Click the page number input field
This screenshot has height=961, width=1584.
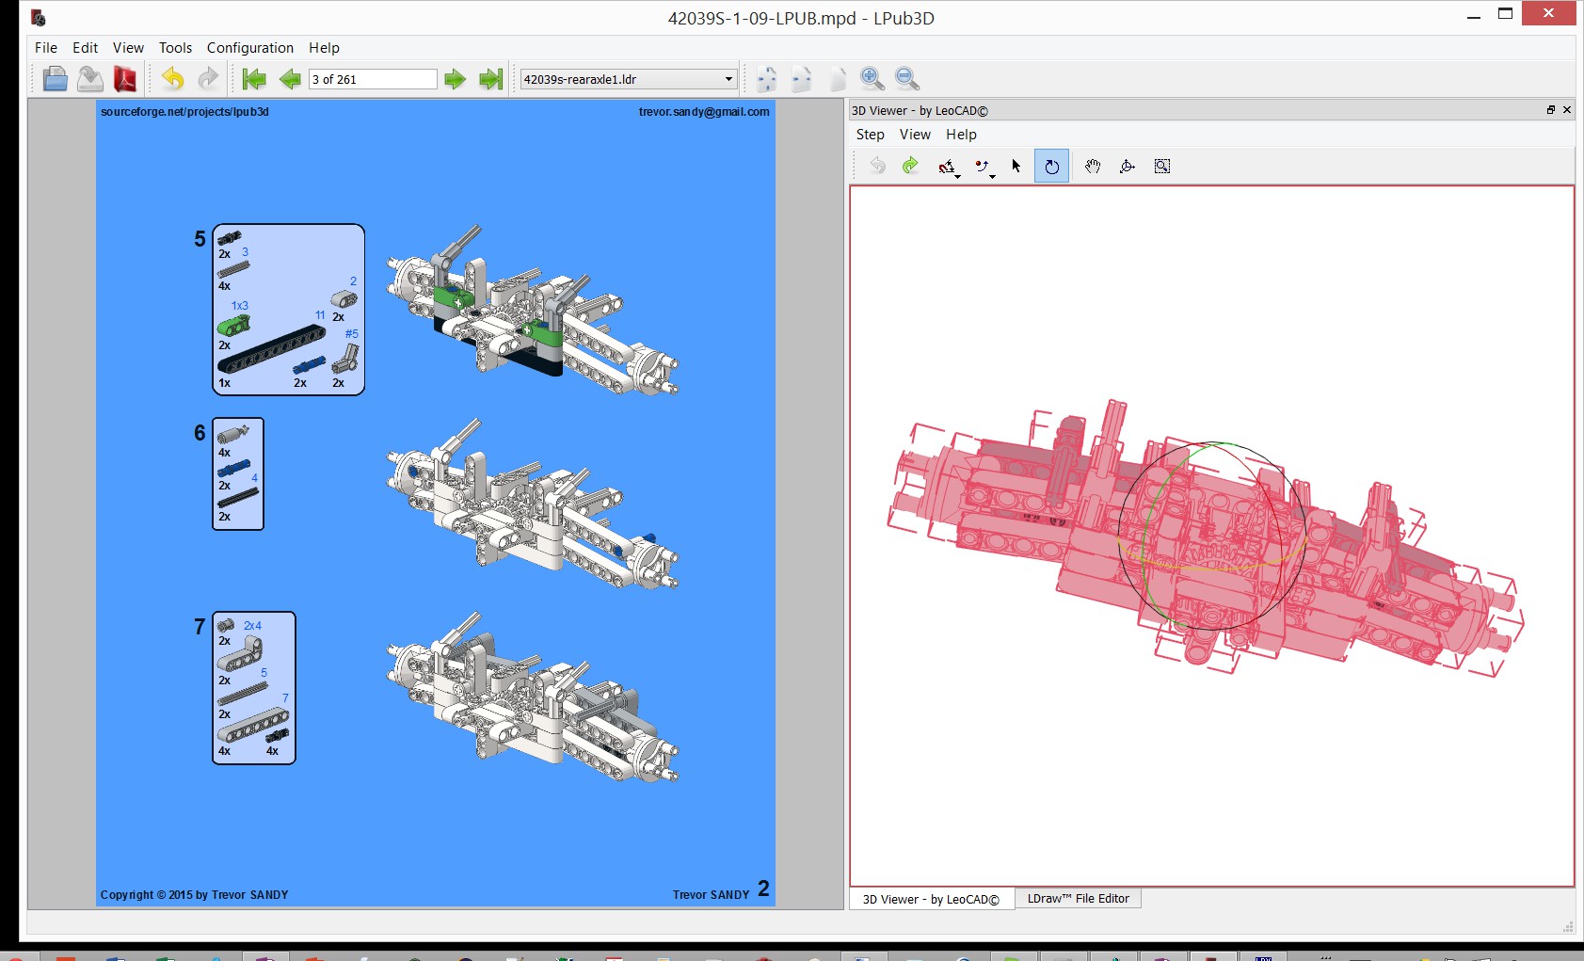pos(373,79)
